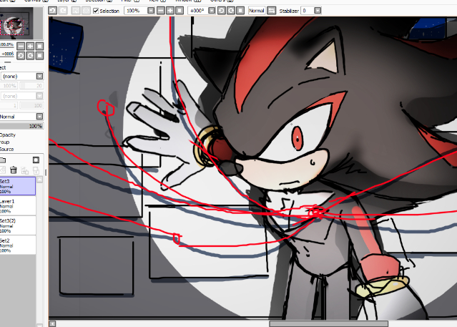Click the Normal view mode button
This screenshot has width=457, height=327.
(256, 11)
